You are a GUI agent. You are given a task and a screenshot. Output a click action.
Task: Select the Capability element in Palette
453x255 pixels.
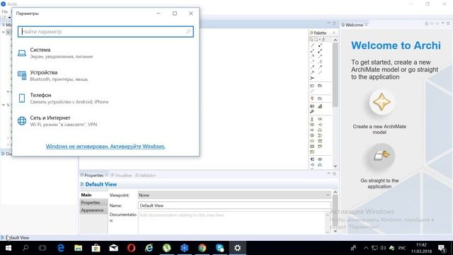320,106
